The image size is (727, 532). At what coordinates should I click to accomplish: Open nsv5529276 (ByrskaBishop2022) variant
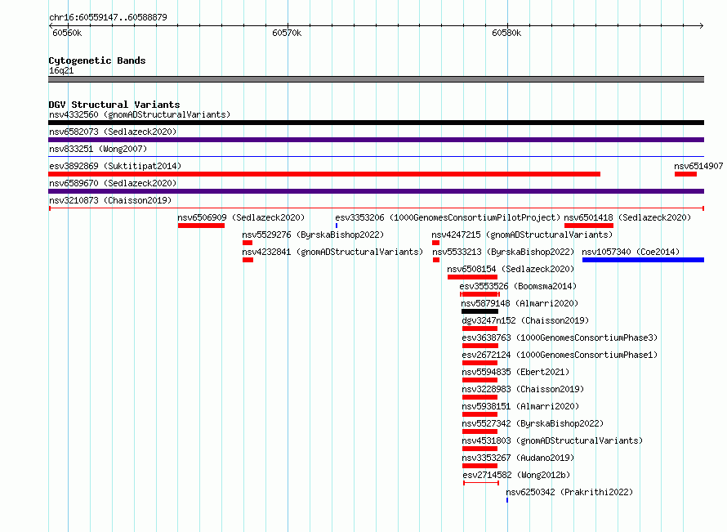point(313,235)
